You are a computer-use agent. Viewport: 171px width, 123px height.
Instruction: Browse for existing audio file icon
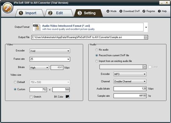(x=144, y=67)
